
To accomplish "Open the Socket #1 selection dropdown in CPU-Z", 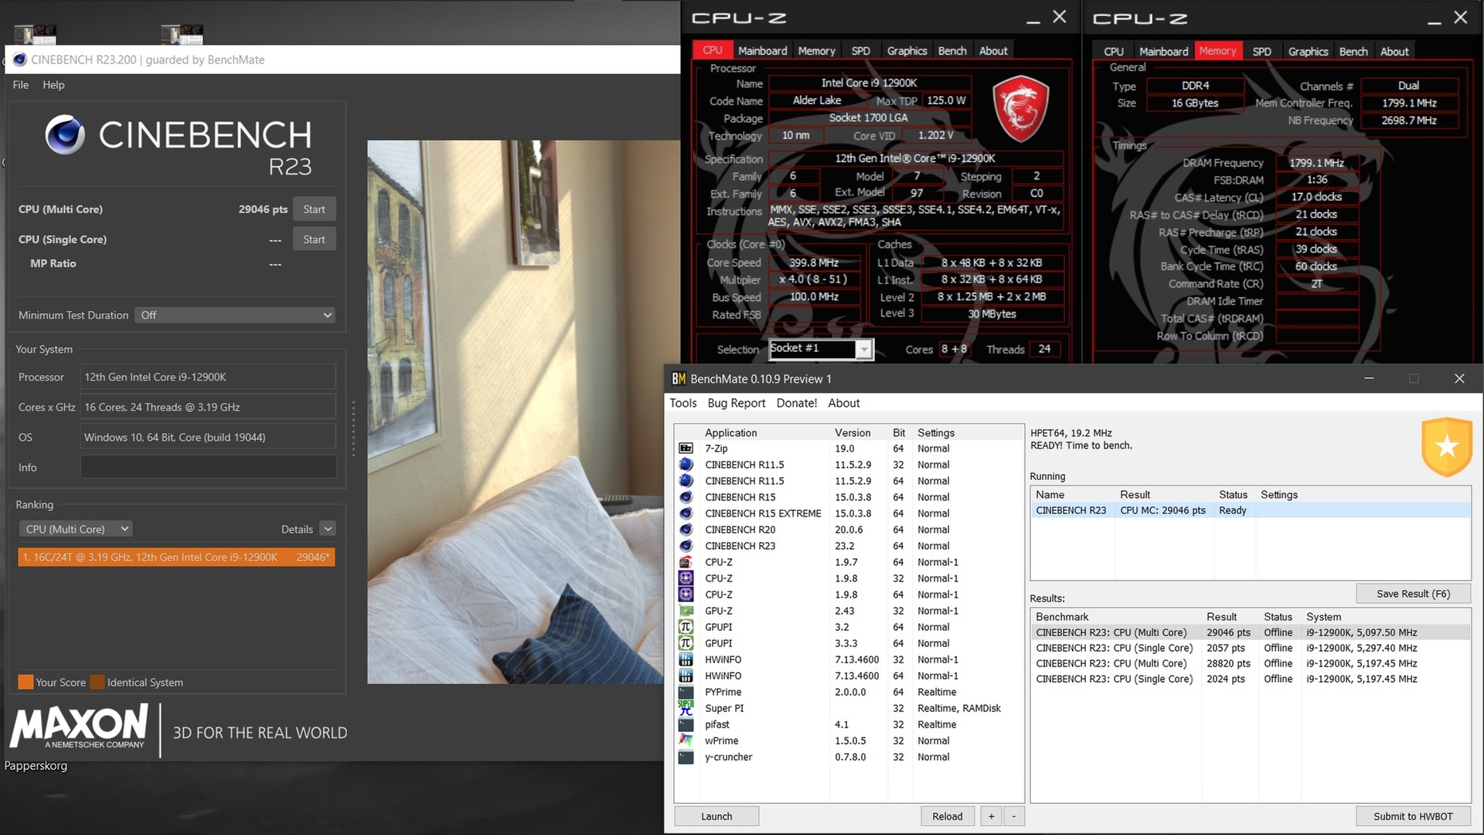I will [x=864, y=349].
